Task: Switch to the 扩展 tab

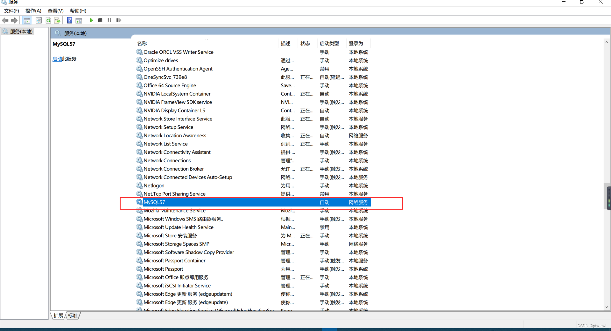Action: [x=58, y=315]
